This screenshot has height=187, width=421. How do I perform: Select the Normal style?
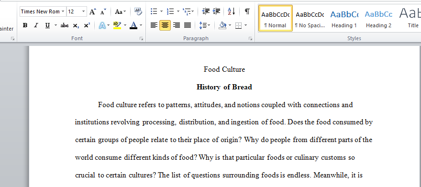(275, 18)
